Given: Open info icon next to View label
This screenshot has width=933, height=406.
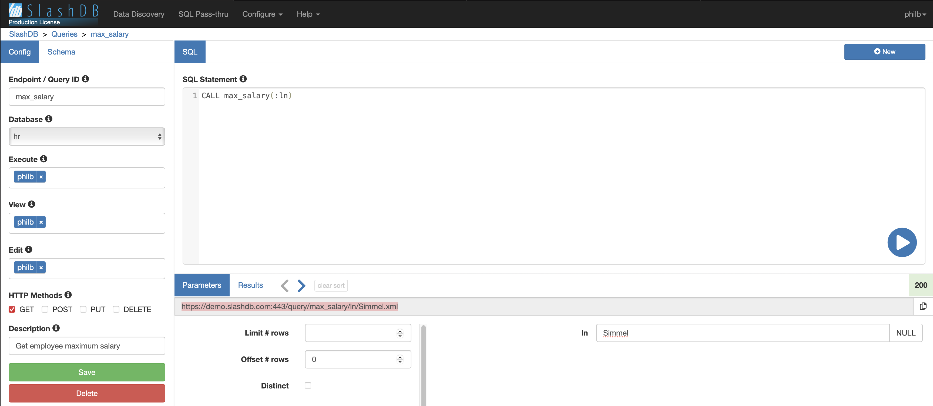Looking at the screenshot, I should 32,204.
